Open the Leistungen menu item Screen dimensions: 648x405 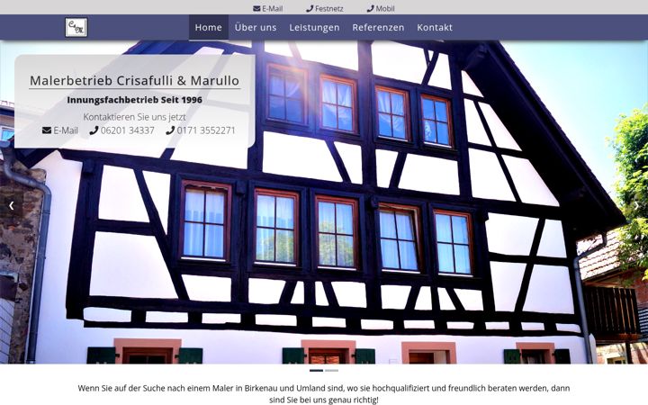point(314,27)
